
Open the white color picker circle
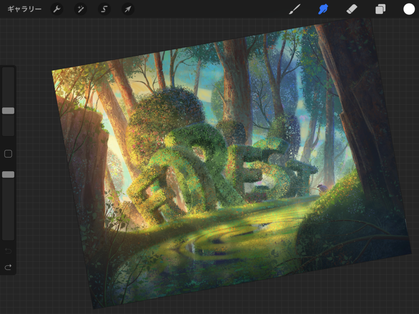point(409,9)
